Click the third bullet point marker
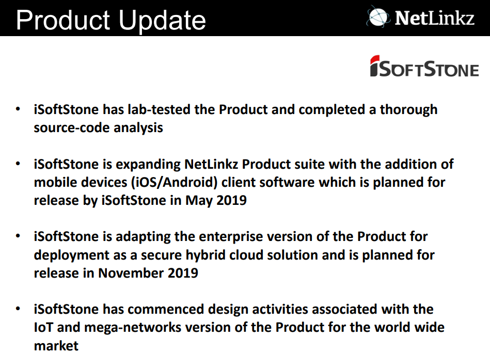Screen dimensions: 490x354 (x=18, y=236)
